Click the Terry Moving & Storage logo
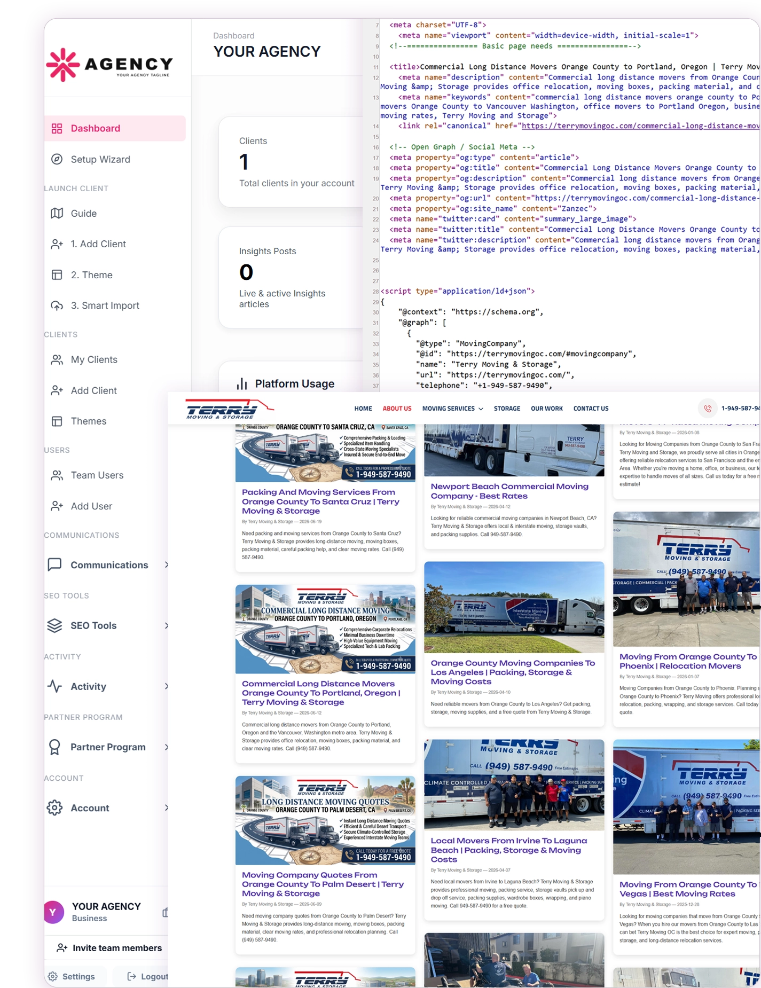Screen dimensions: 761x988 pyautogui.click(x=230, y=409)
